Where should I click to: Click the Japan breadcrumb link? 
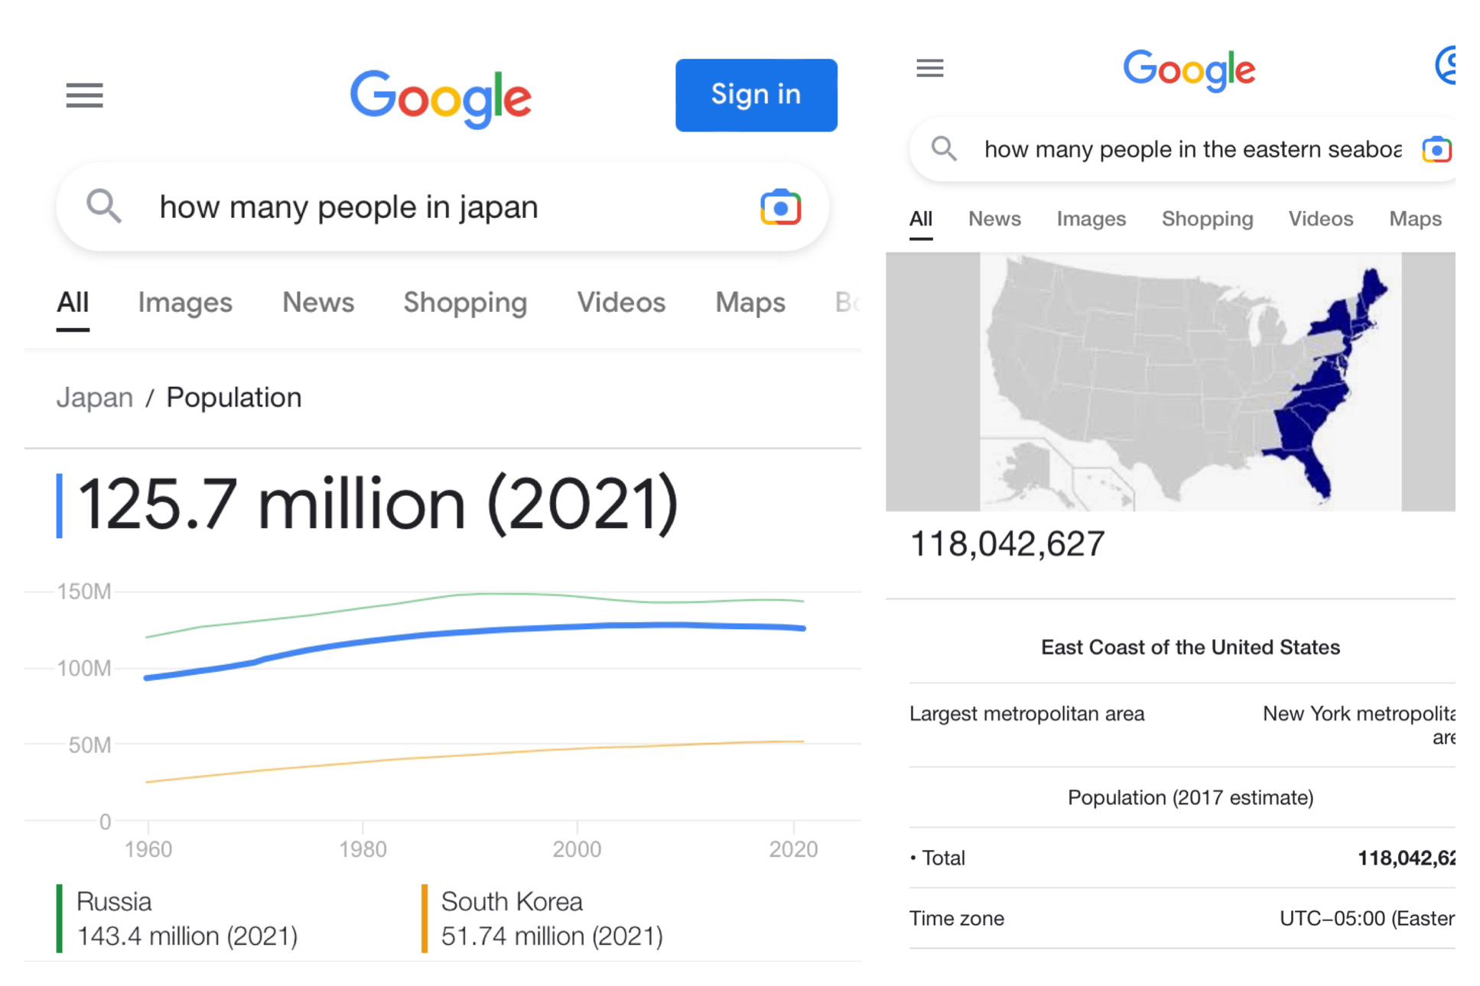tap(95, 397)
